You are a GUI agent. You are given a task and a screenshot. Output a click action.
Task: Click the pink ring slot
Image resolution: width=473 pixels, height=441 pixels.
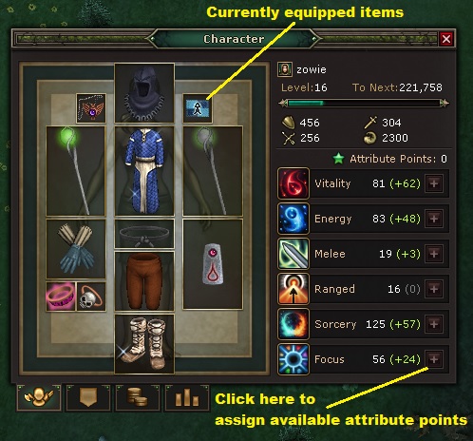pyautogui.click(x=61, y=297)
